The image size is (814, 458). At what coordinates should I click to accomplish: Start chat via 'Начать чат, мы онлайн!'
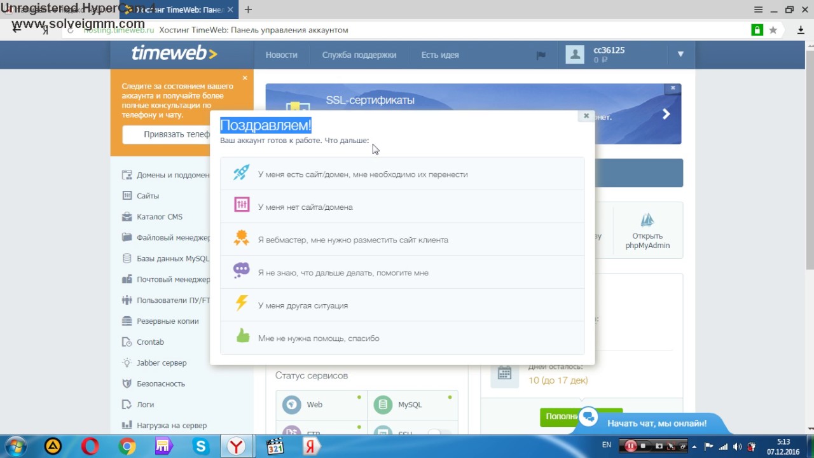tap(657, 423)
